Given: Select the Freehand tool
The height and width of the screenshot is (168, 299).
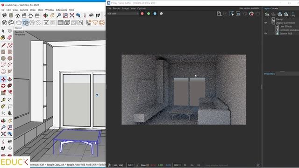Looking at the screenshot, I should point(10,45).
